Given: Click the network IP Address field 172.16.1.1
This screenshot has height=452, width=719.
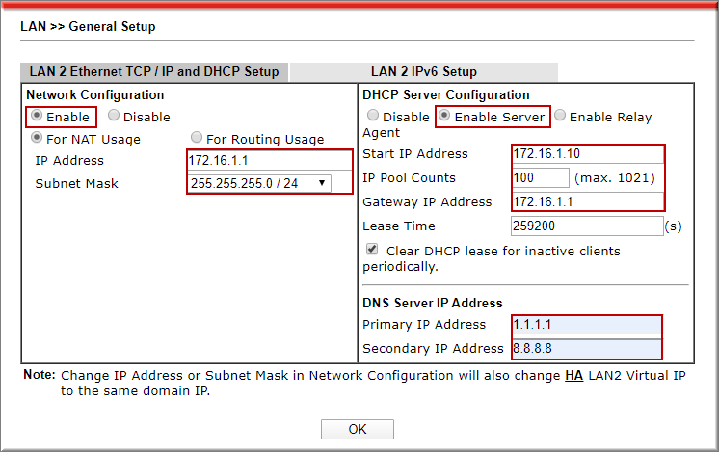Looking at the screenshot, I should coord(270,160).
